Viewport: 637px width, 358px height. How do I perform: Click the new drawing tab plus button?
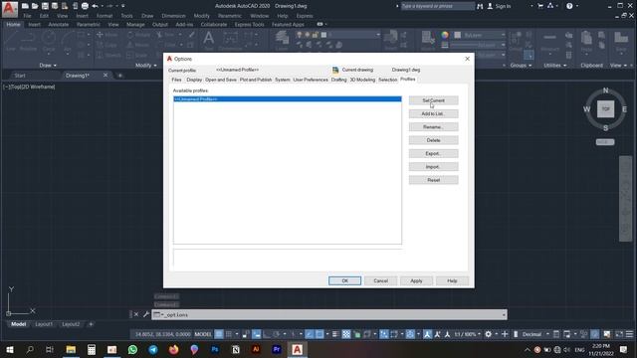pos(119,76)
